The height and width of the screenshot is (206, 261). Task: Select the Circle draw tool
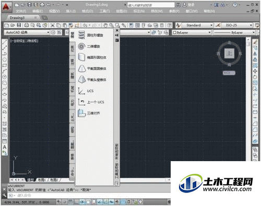tap(5, 77)
